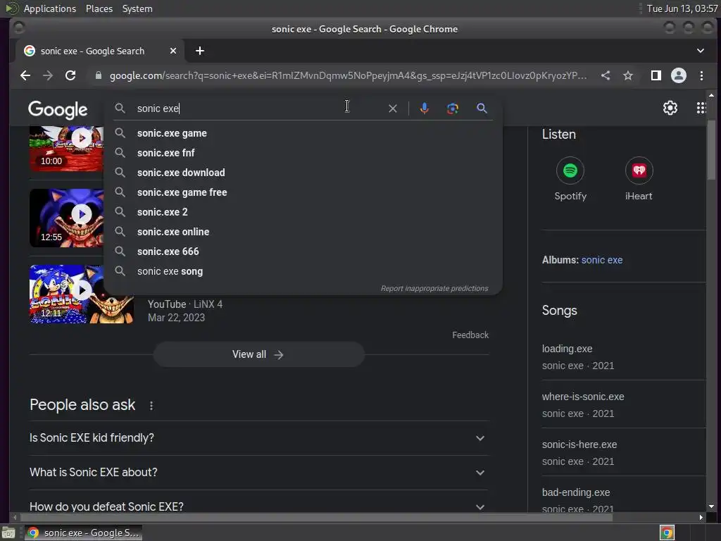Click the Chrome tray icon in bottom panel
The image size is (721, 541).
667,533
